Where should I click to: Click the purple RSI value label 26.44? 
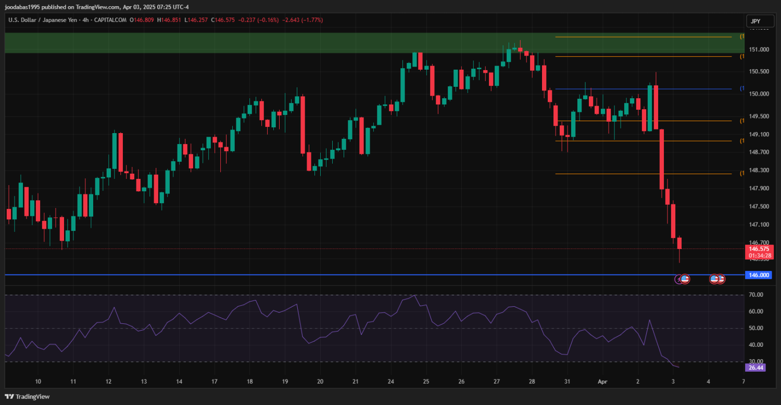pyautogui.click(x=755, y=368)
